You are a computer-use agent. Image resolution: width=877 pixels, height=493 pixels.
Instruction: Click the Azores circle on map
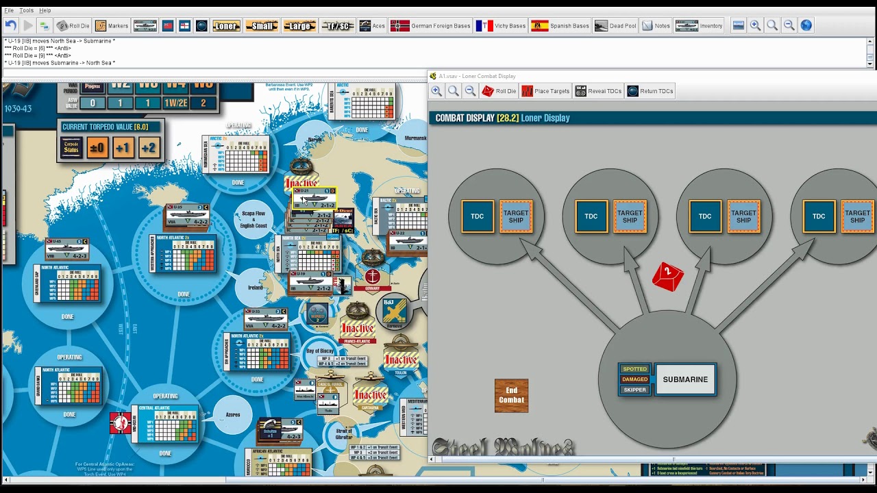coord(233,416)
